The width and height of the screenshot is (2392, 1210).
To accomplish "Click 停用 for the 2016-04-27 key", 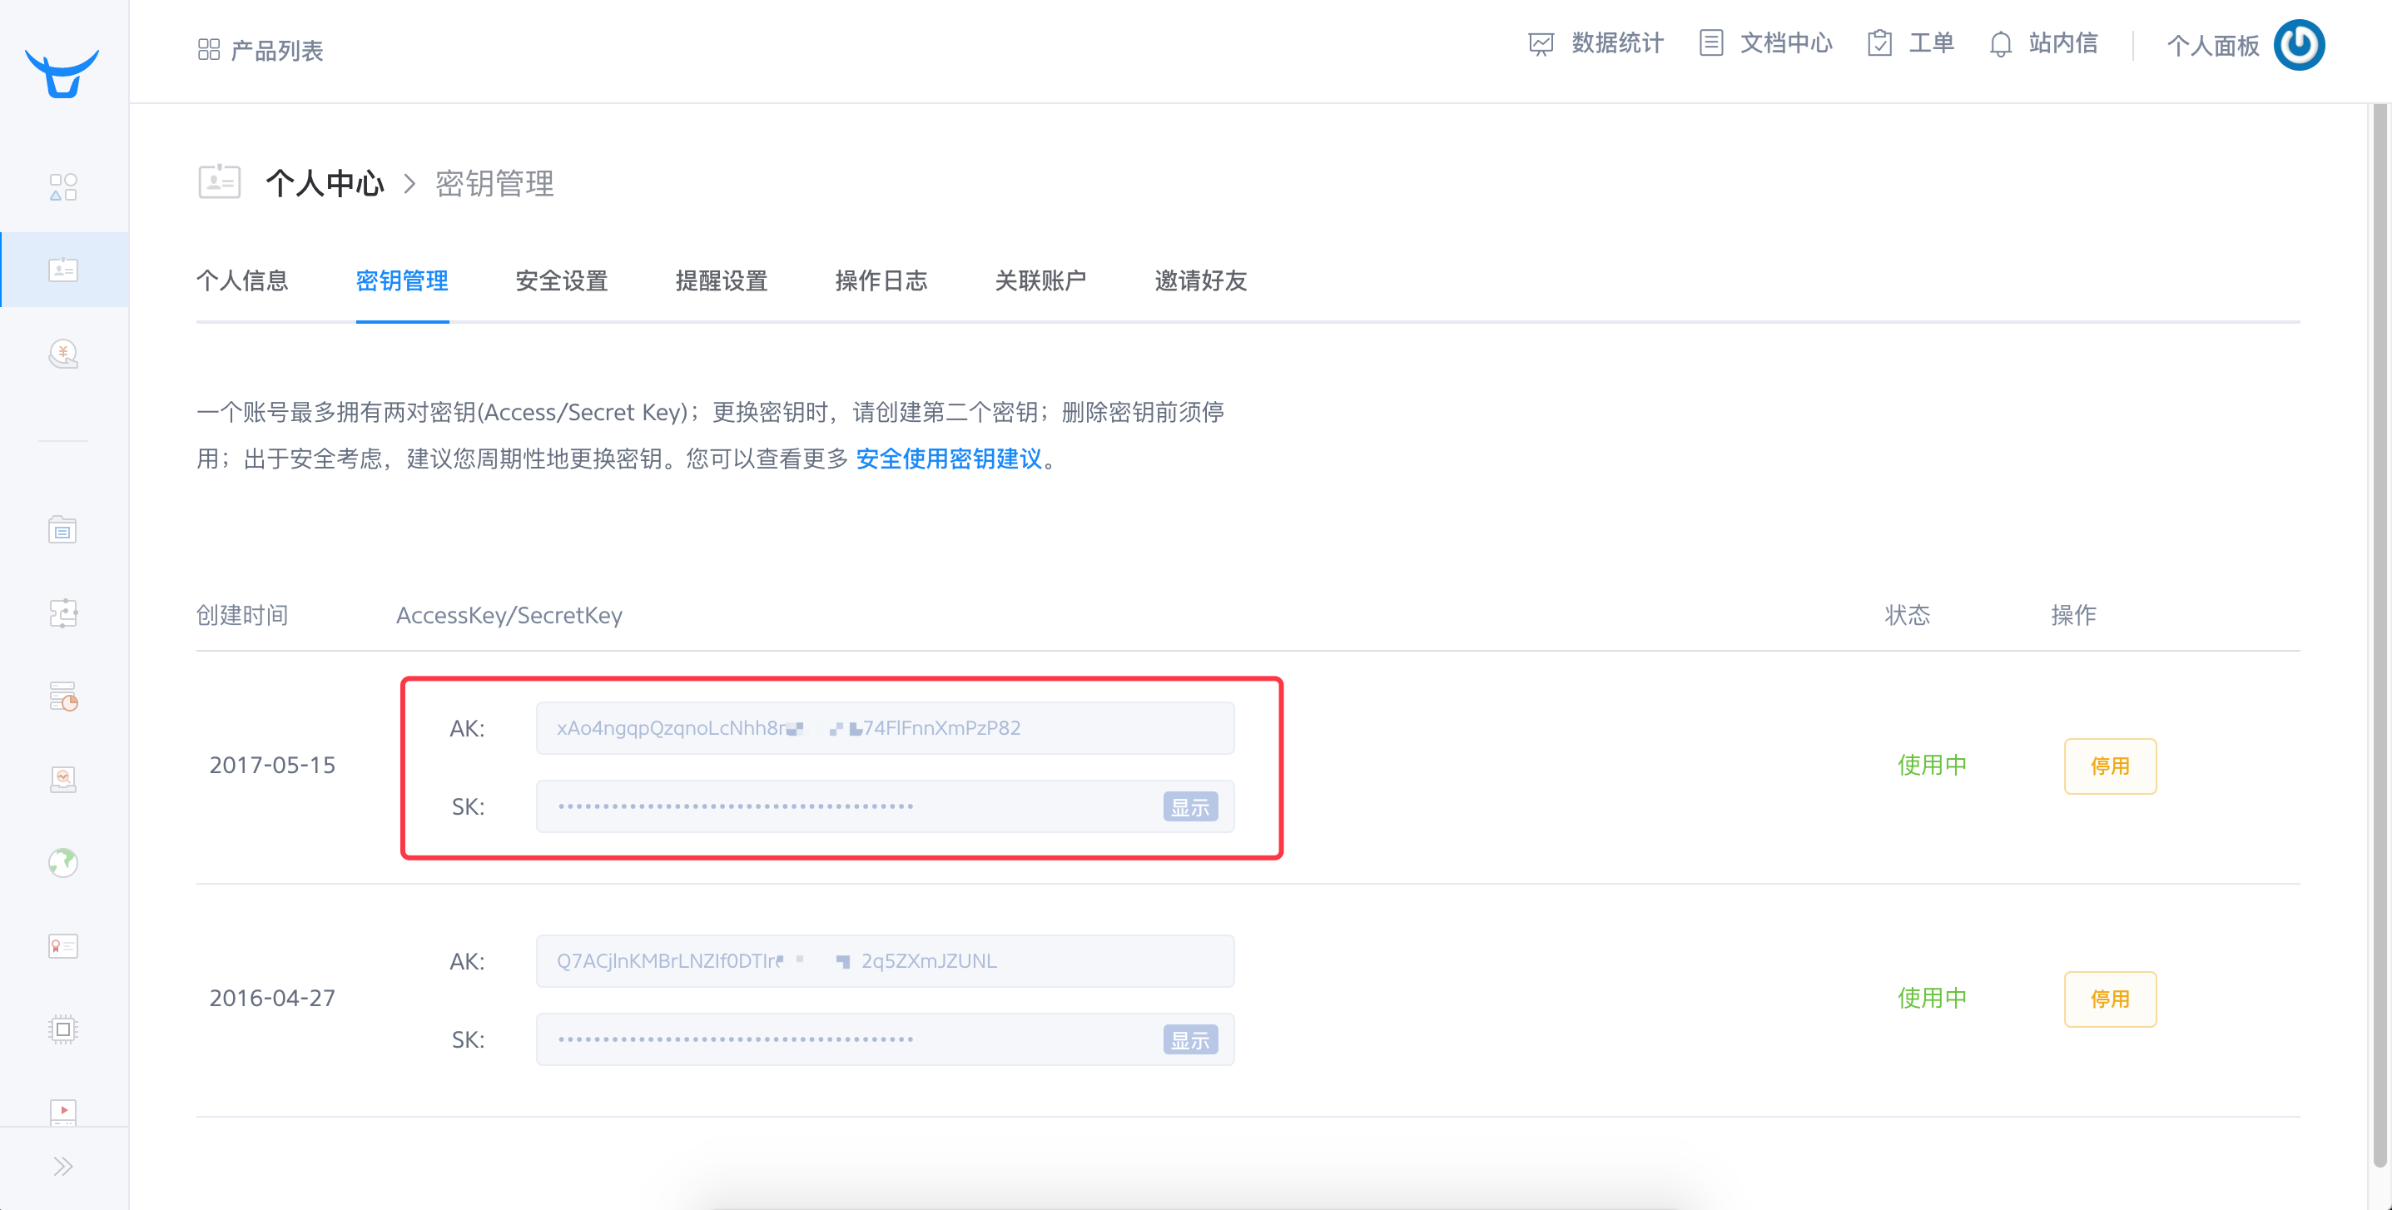I will 2109,999.
